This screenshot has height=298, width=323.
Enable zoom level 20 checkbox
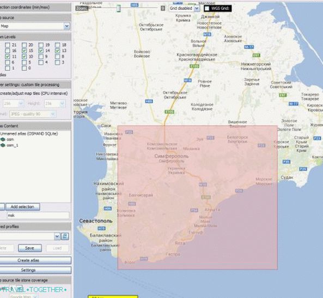pos(25,45)
